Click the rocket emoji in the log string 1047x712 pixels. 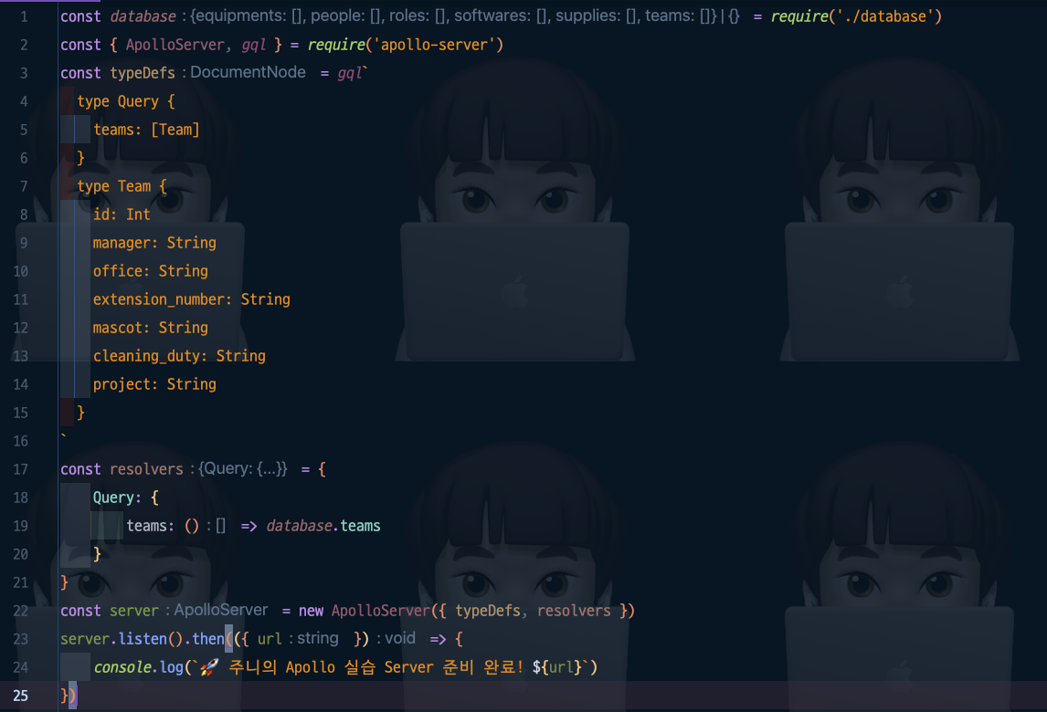click(x=209, y=667)
